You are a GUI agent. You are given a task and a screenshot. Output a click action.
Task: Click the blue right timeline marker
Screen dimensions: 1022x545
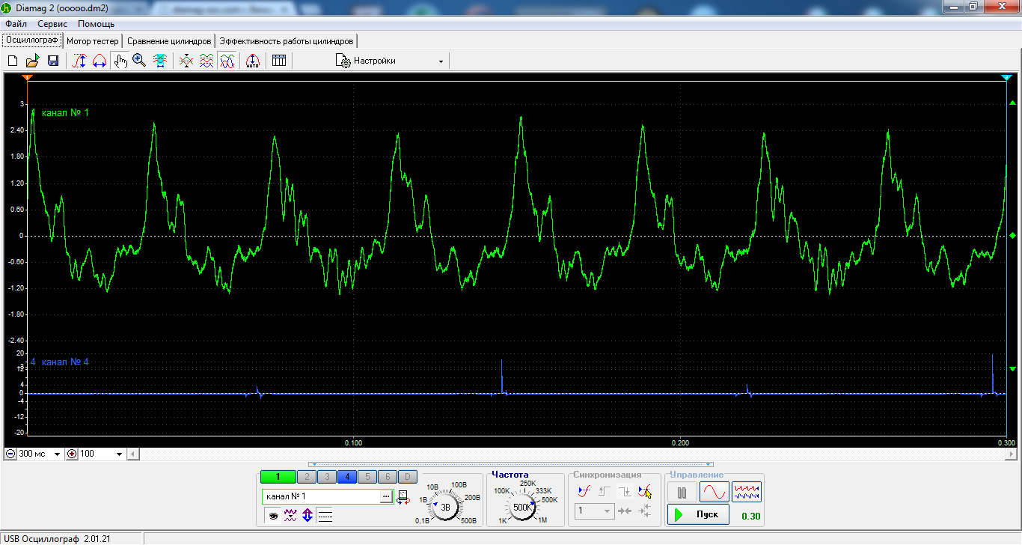pyautogui.click(x=1006, y=77)
